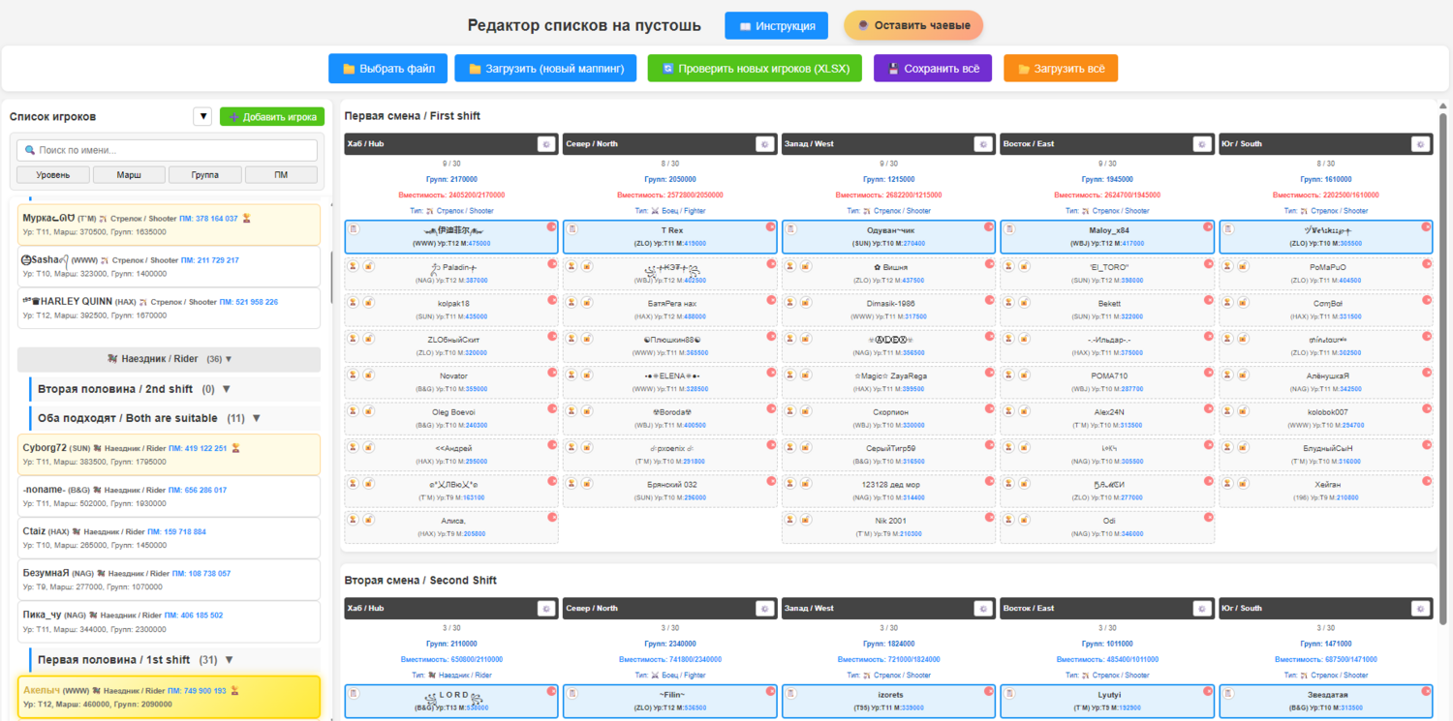Screen dimensions: 1453x721
Task: Remove player T Rex with red button
Action: (x=771, y=227)
